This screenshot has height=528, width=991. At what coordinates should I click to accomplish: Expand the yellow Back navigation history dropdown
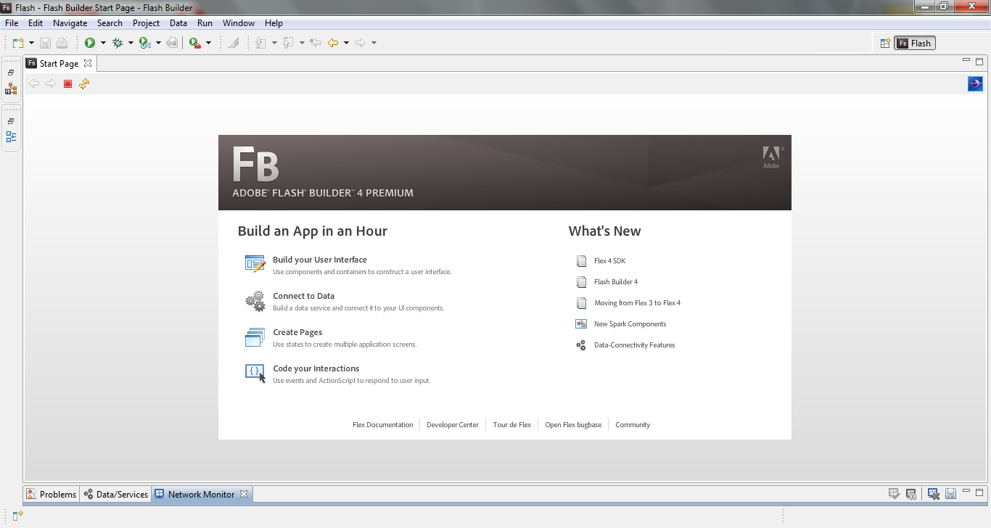click(x=346, y=43)
